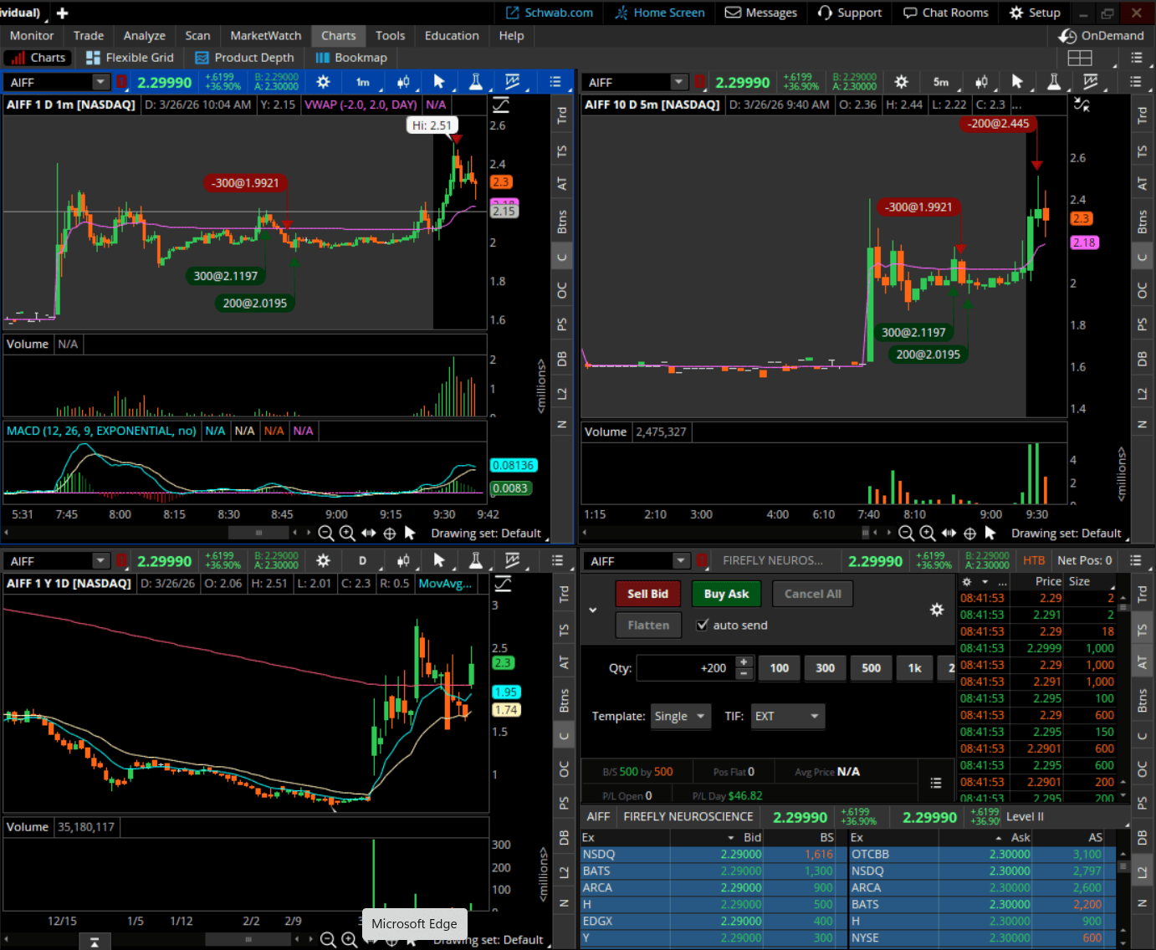Toggle AT sidebar button on 1m chart
This screenshot has height=950, width=1156.
562,184
